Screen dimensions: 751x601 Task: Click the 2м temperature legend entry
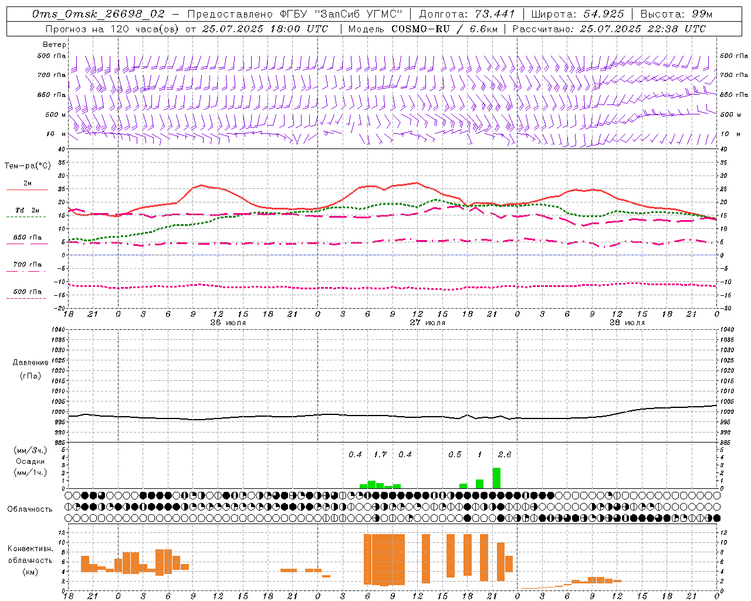coord(27,184)
